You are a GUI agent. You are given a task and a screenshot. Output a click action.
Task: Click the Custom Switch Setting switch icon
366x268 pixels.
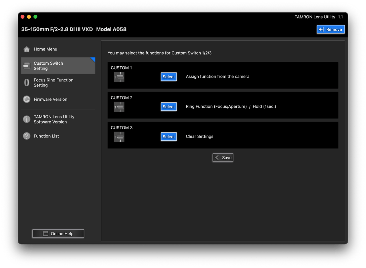coord(27,66)
